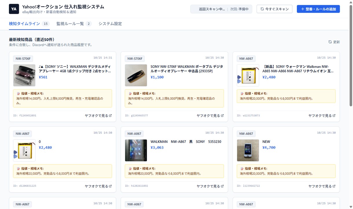The width and height of the screenshot is (353, 209).
Task: Click the price ¥561
Action: coord(43,77)
